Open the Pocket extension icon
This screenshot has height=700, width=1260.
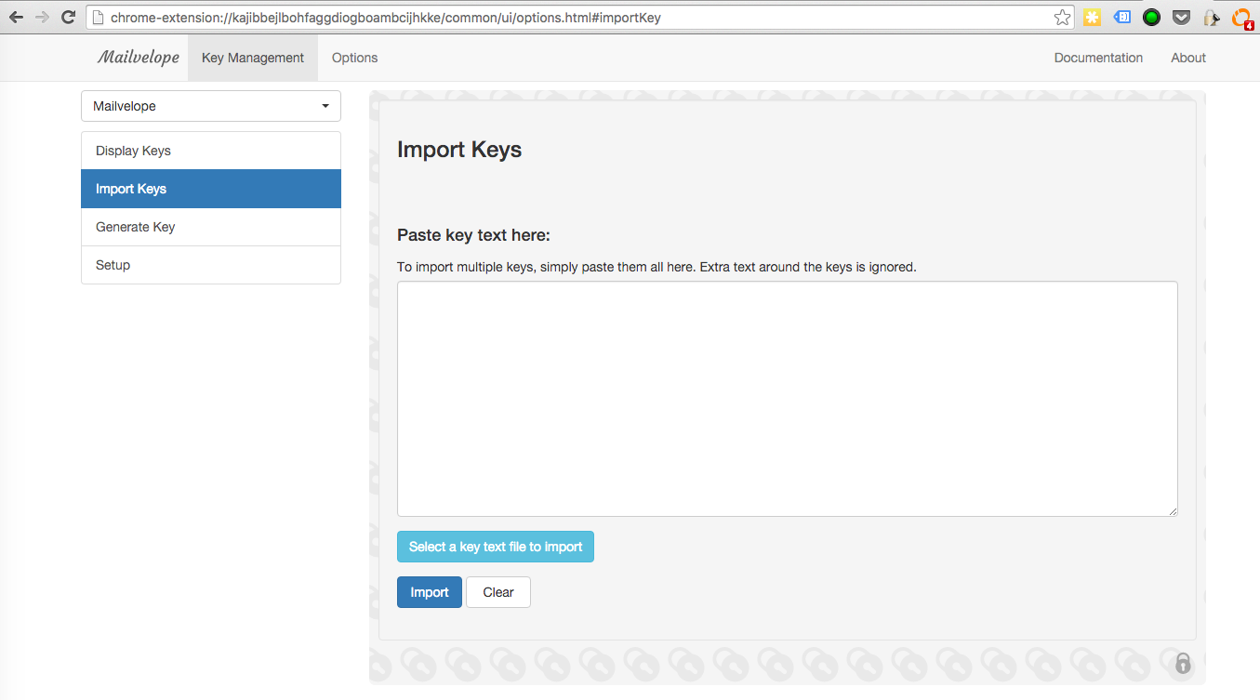1181,17
